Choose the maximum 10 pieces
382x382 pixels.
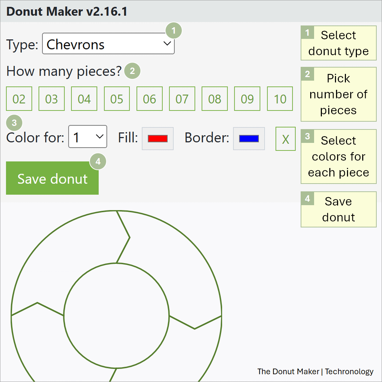tap(279, 99)
